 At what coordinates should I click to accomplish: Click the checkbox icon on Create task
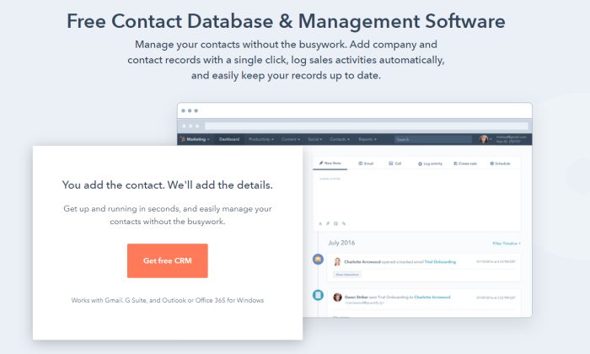(x=455, y=164)
